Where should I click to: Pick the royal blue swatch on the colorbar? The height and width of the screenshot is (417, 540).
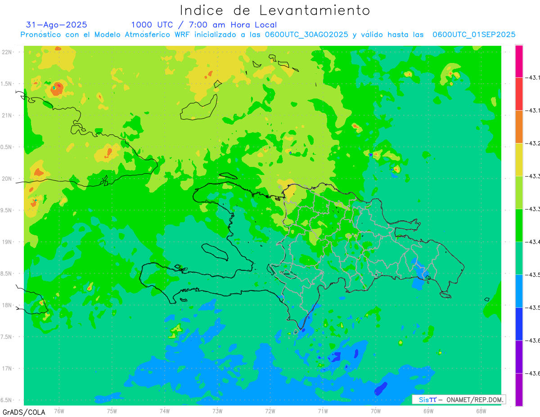point(519,324)
